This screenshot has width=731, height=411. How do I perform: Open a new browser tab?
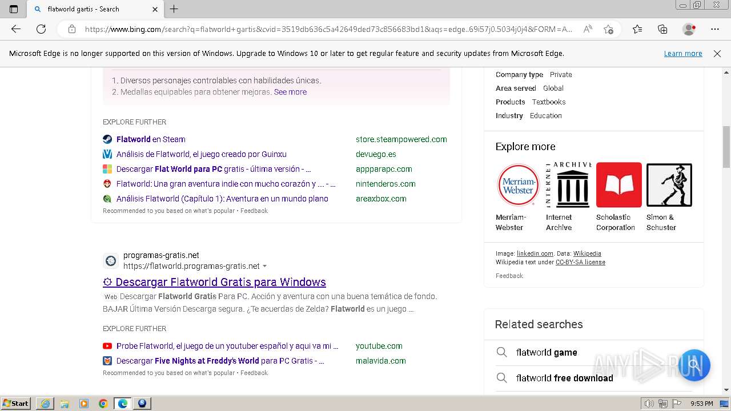coord(174,9)
